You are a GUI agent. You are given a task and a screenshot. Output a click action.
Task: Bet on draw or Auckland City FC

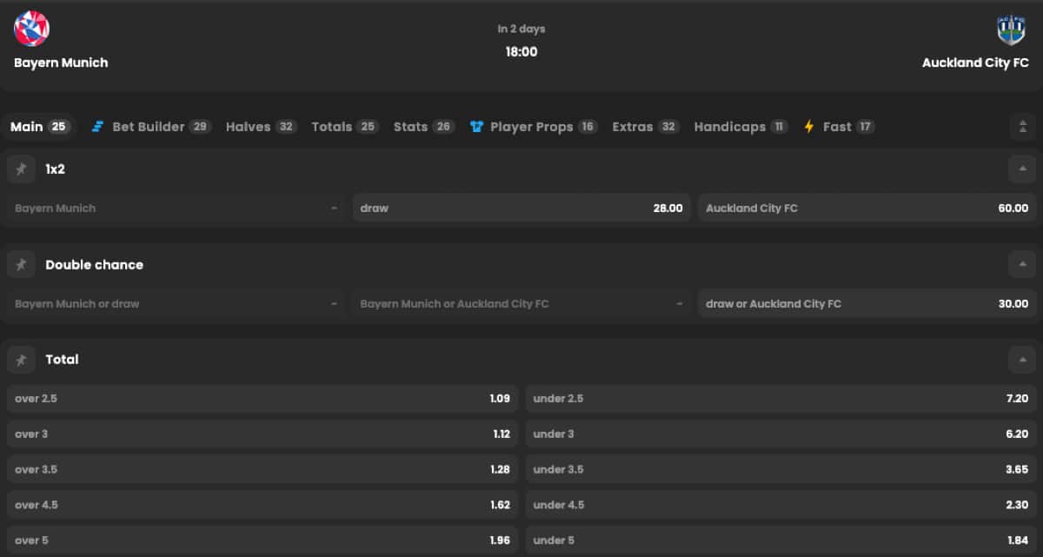point(867,304)
